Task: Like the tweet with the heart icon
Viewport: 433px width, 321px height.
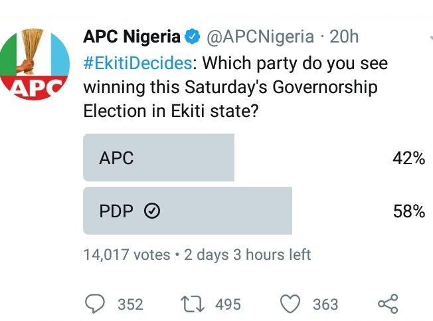Action: 290,304
